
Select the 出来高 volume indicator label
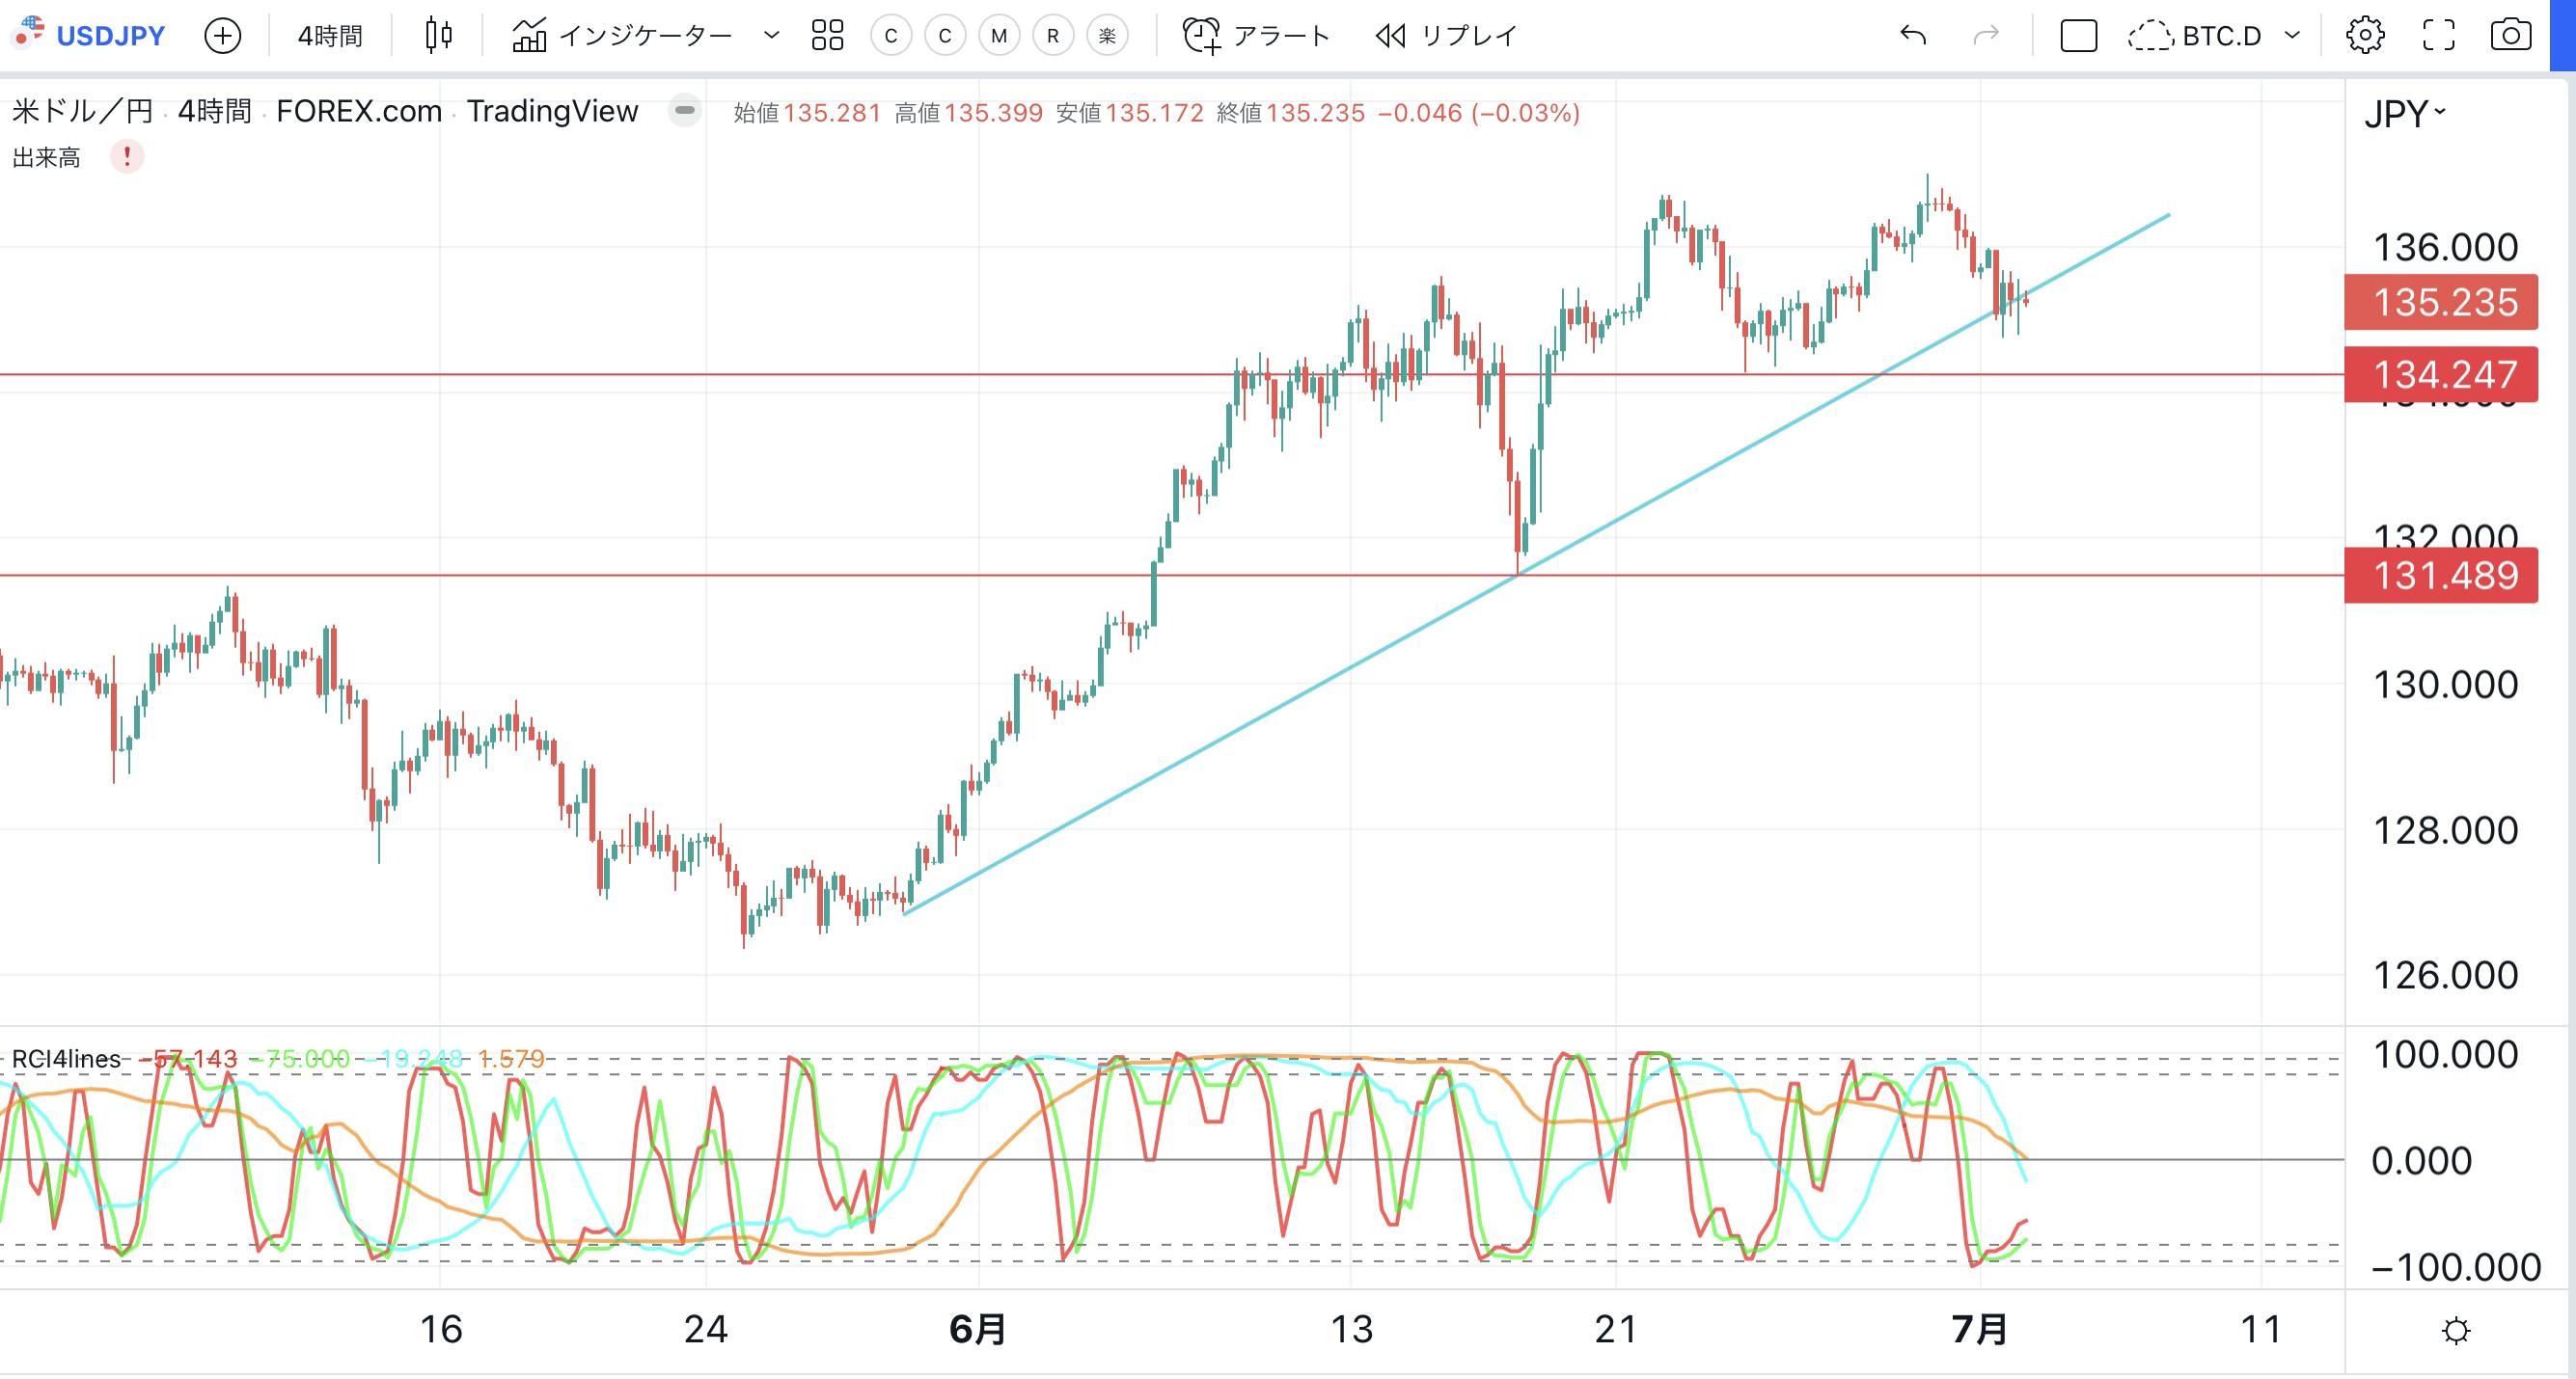pyautogui.click(x=46, y=158)
